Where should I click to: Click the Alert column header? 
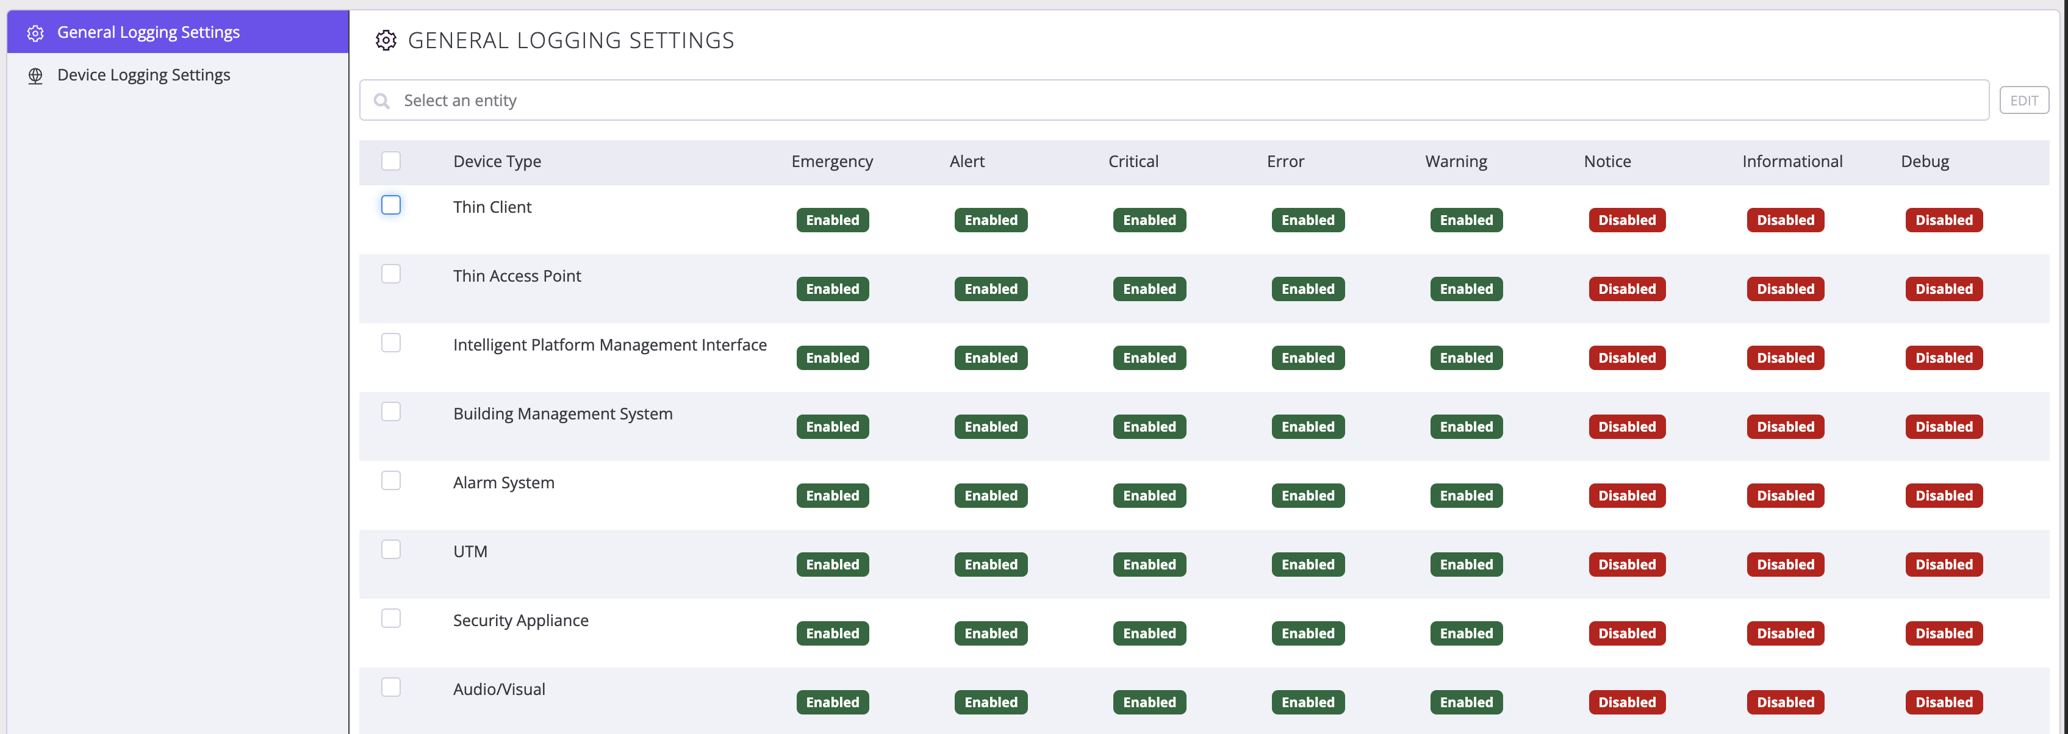pyautogui.click(x=966, y=161)
